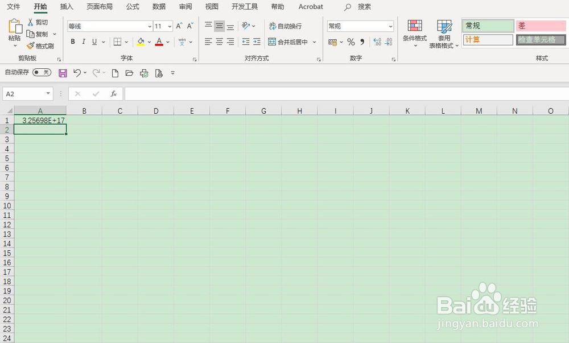The width and height of the screenshot is (569, 343).
Task: Select the Format Painter (格式刷)
Action: (40, 46)
